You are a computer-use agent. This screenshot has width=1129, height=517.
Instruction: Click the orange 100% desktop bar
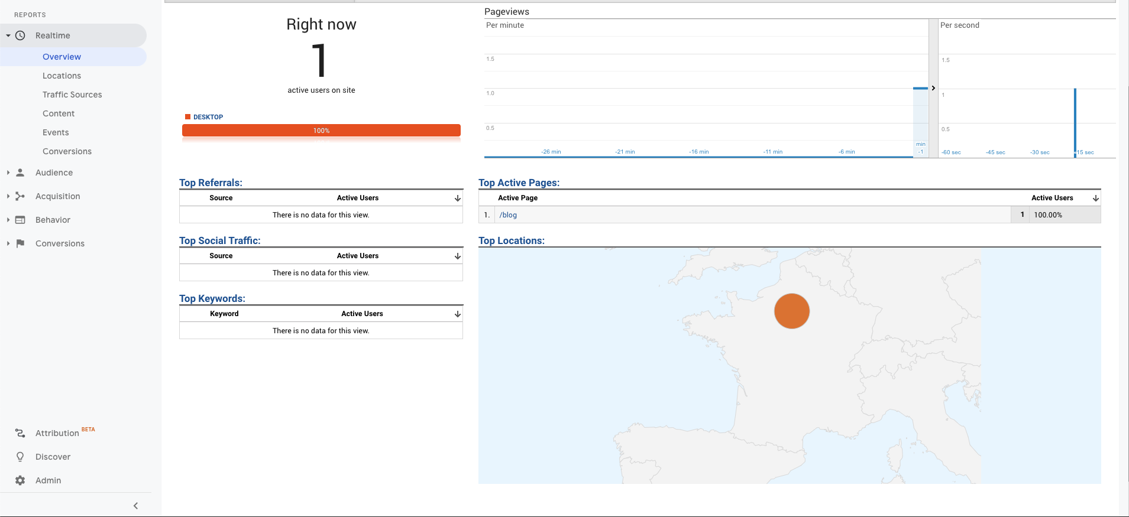click(x=321, y=131)
